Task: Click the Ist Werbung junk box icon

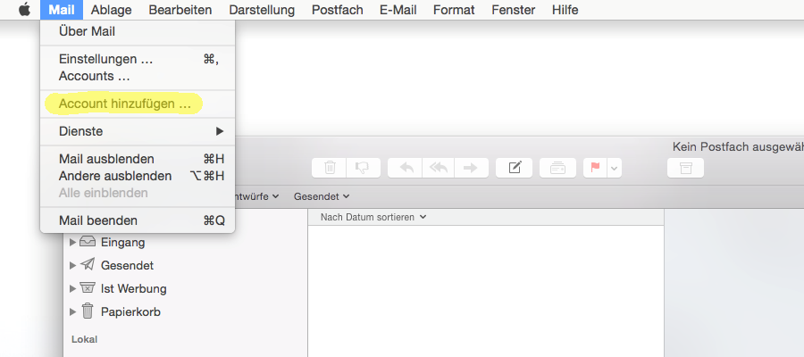Action: (x=88, y=288)
